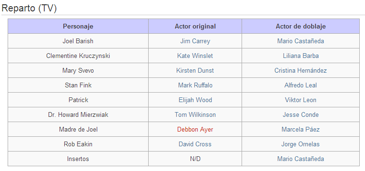Open the Cristina Hernández link

click(x=301, y=70)
